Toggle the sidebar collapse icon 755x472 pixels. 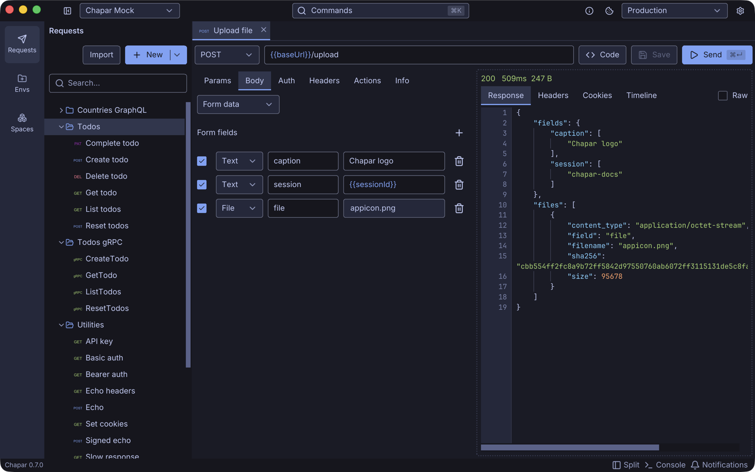click(67, 10)
